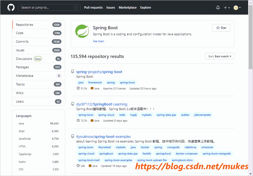The width and height of the screenshot is (253, 176).
Task: Click the repo icon beside spring-projects/spring-boot
Action: (73, 72)
